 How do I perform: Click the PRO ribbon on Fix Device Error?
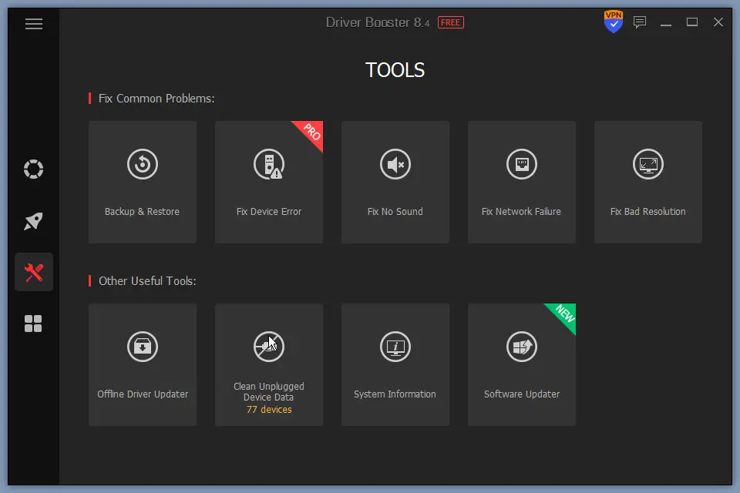pos(311,132)
